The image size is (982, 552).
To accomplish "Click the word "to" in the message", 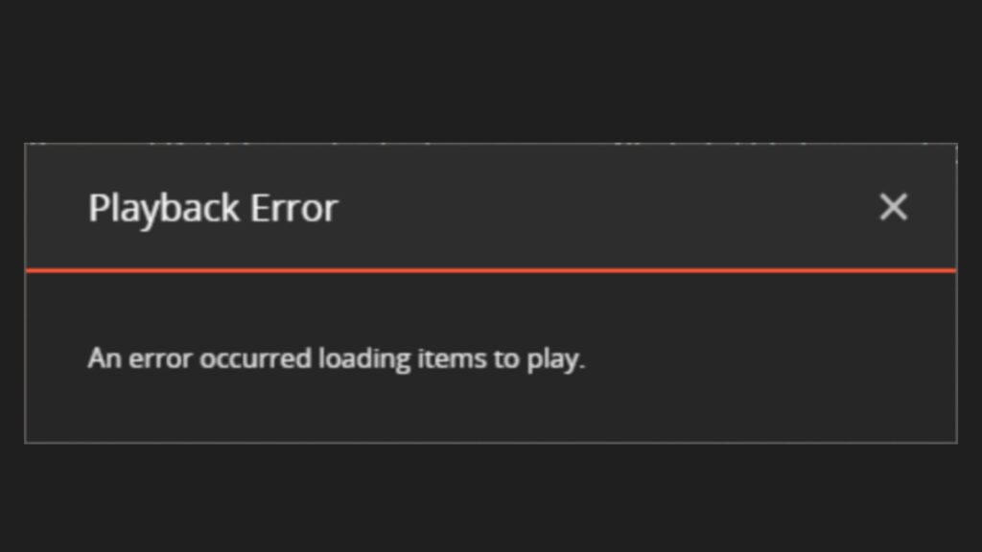I will click(506, 359).
